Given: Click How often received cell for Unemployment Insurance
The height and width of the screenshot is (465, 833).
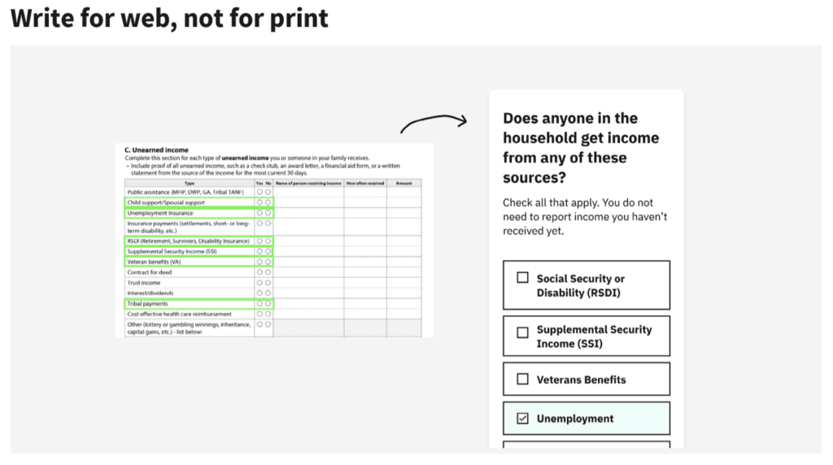Looking at the screenshot, I should [x=365, y=213].
